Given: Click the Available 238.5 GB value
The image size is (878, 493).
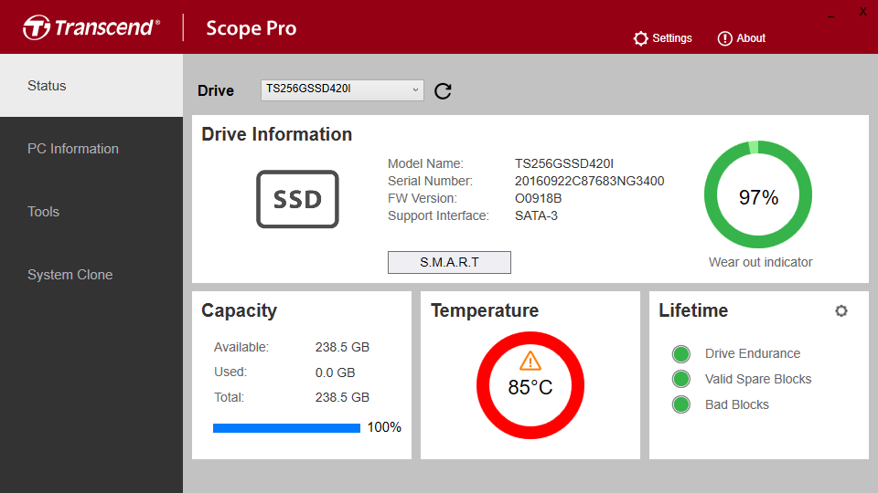Looking at the screenshot, I should coord(342,347).
